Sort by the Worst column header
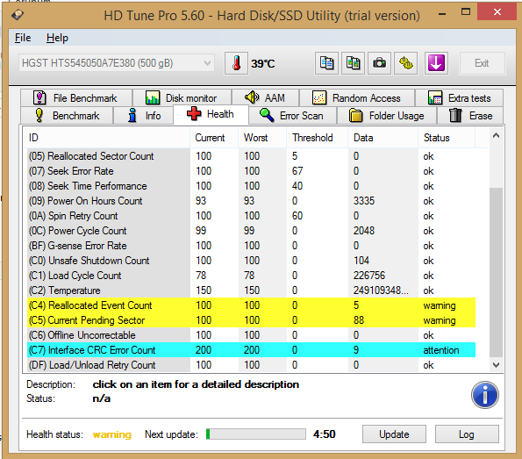The width and height of the screenshot is (522, 459). click(262, 138)
